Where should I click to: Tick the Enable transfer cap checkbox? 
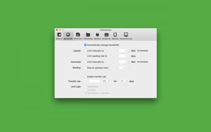click(85, 77)
